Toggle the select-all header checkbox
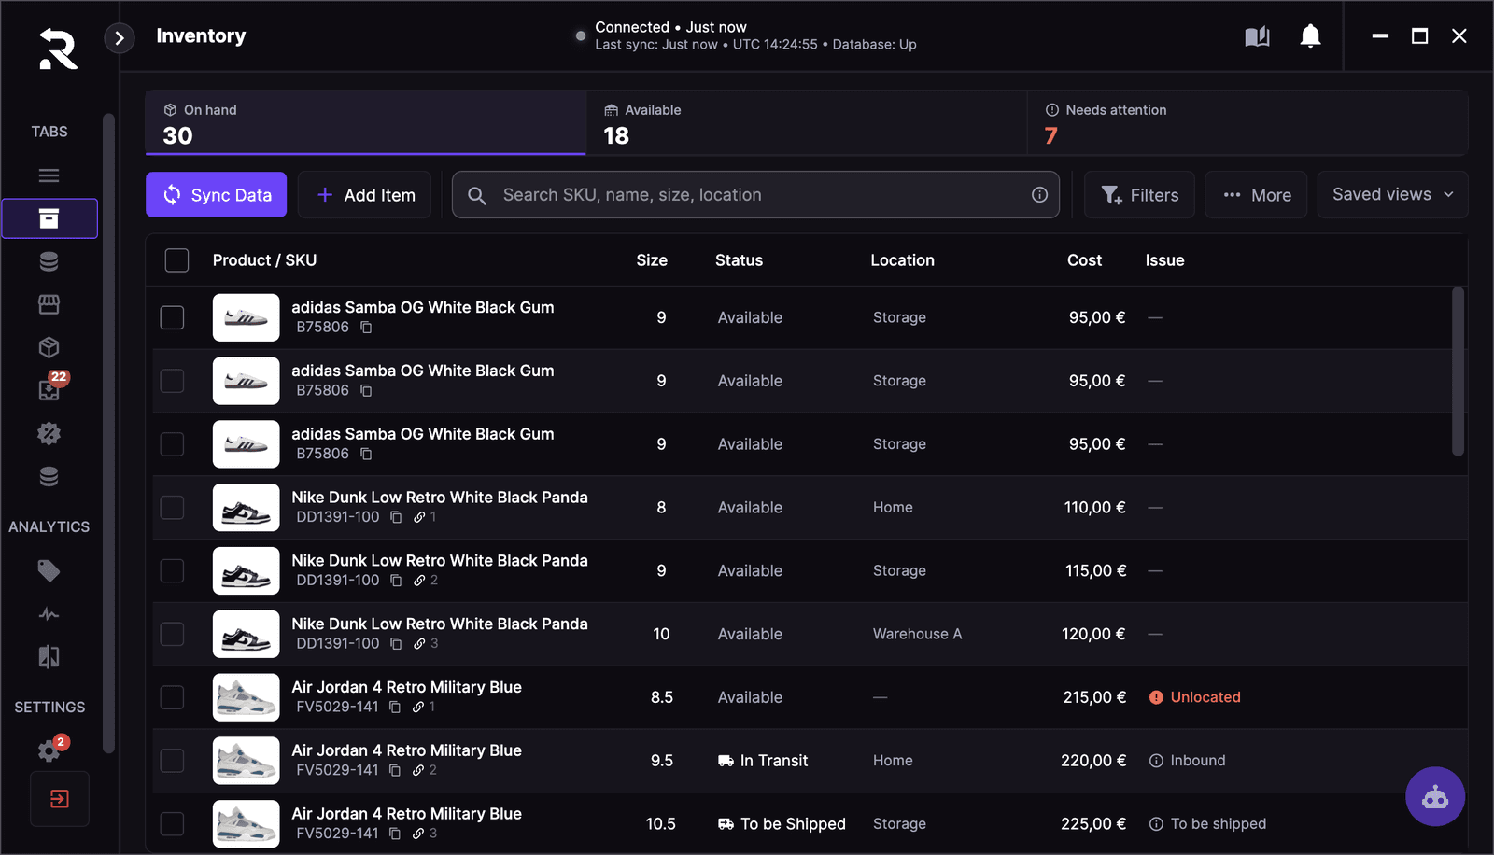The width and height of the screenshot is (1494, 855). [176, 260]
